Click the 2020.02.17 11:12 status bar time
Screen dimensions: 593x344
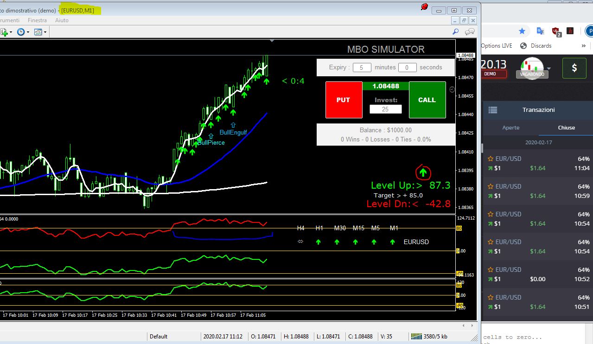coord(223,337)
